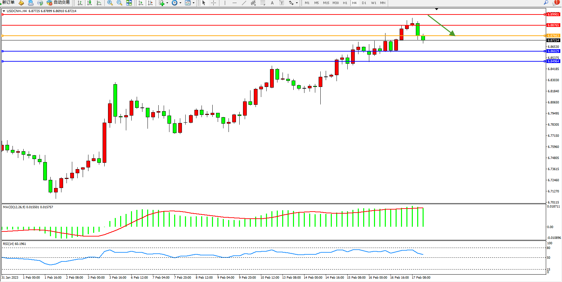Open the chart templates dropdown arrow
Image resolution: width=562 pixels, height=282 pixels.
[x=193, y=3]
